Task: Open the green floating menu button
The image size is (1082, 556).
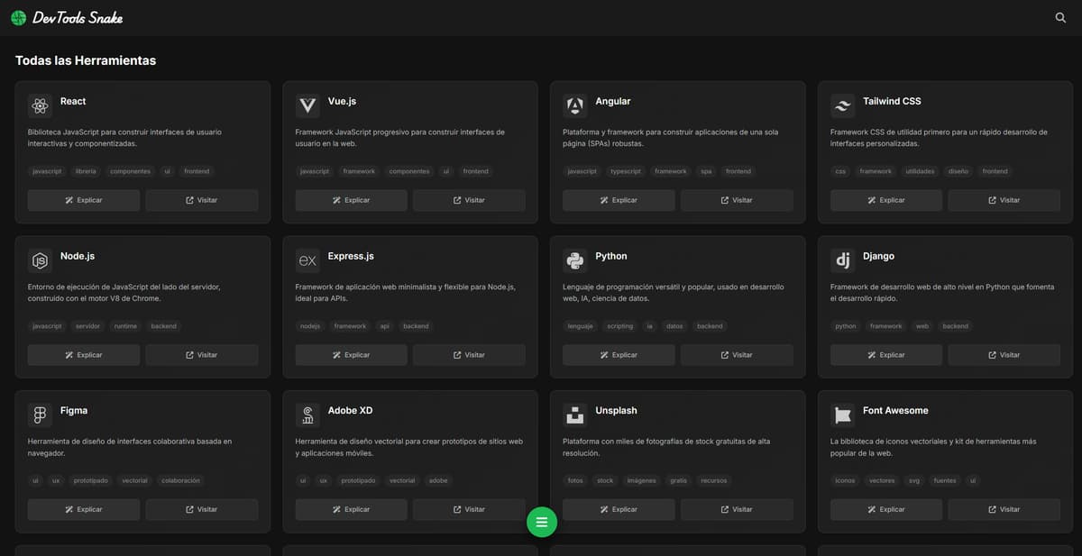Action: (x=542, y=522)
